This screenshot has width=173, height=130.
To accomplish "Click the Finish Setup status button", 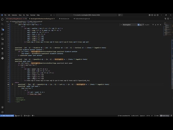I will (165, 116).
